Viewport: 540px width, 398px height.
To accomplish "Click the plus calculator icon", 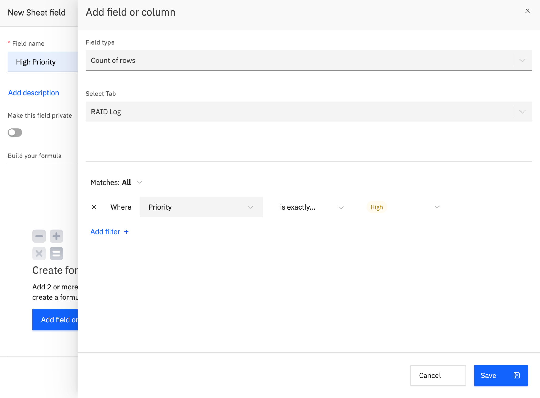I will (56, 236).
